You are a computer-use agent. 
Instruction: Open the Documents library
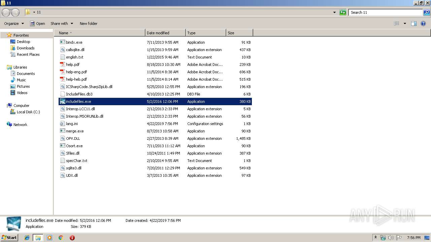[26, 74]
